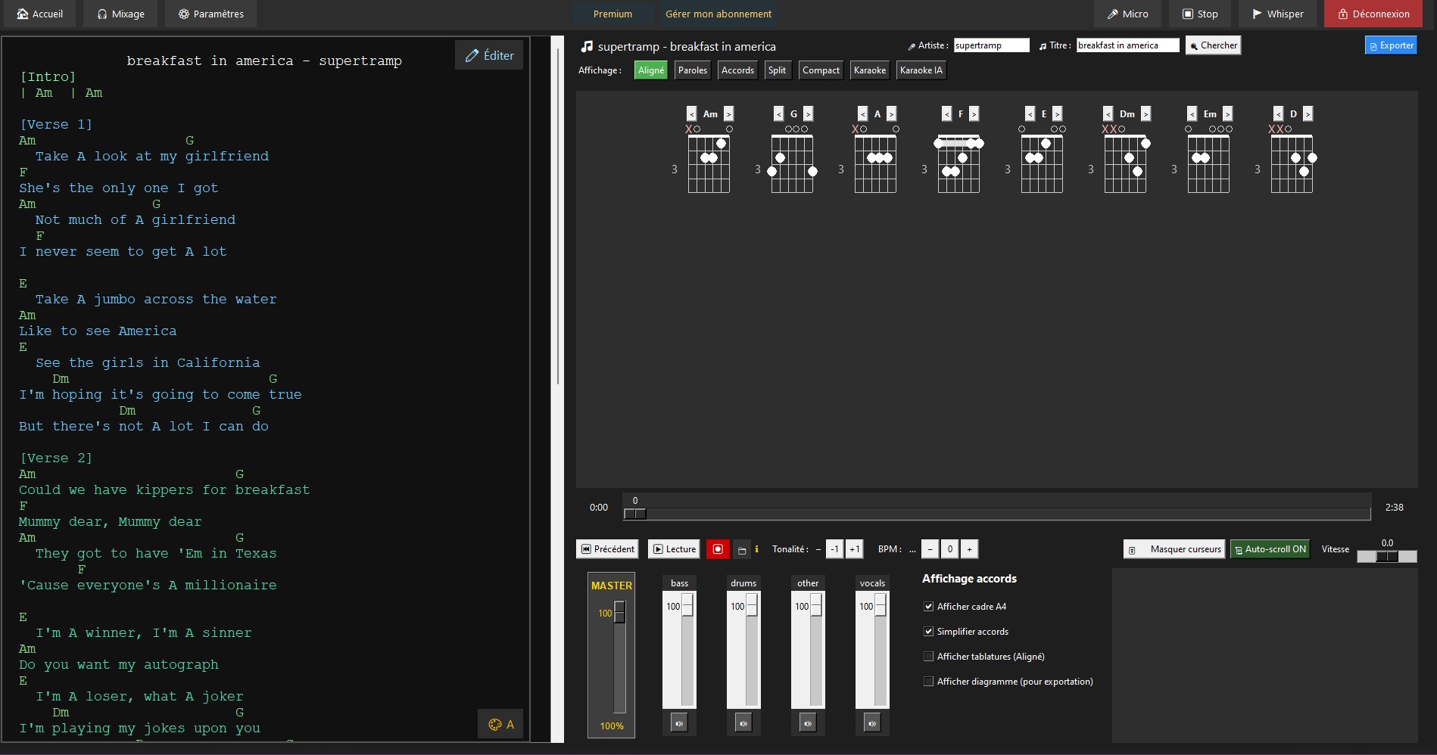Image resolution: width=1437 pixels, height=755 pixels.
Task: Activate the Micro button
Action: [1127, 14]
